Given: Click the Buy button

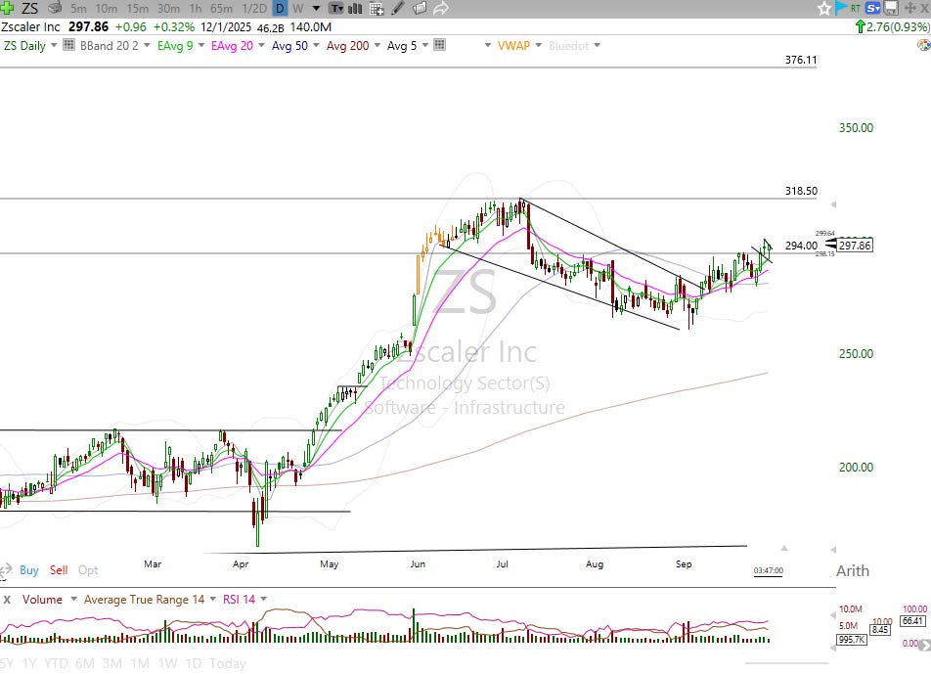Looking at the screenshot, I should click(29, 570).
